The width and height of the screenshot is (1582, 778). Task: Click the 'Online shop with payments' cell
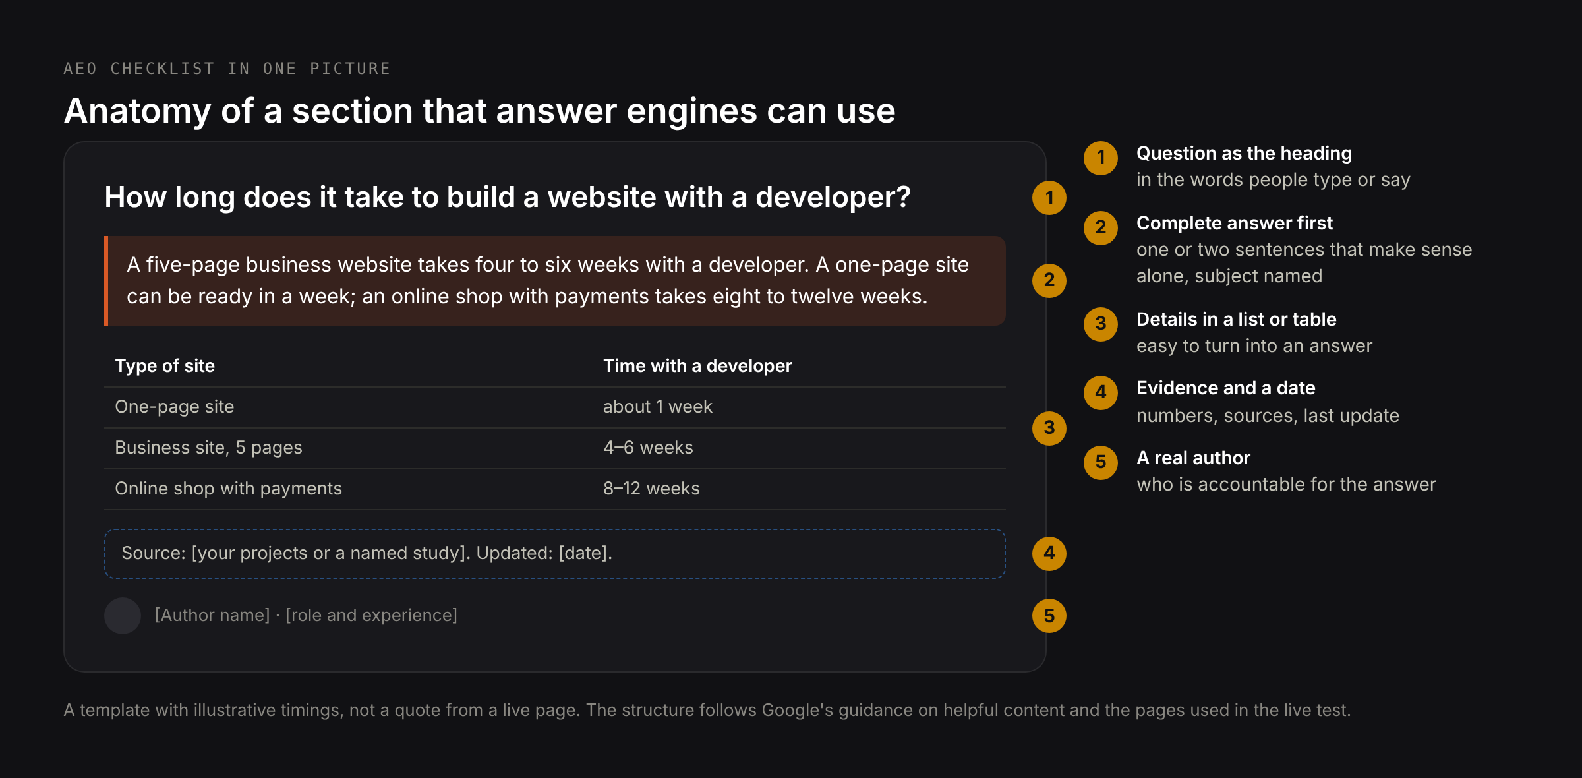pos(228,489)
